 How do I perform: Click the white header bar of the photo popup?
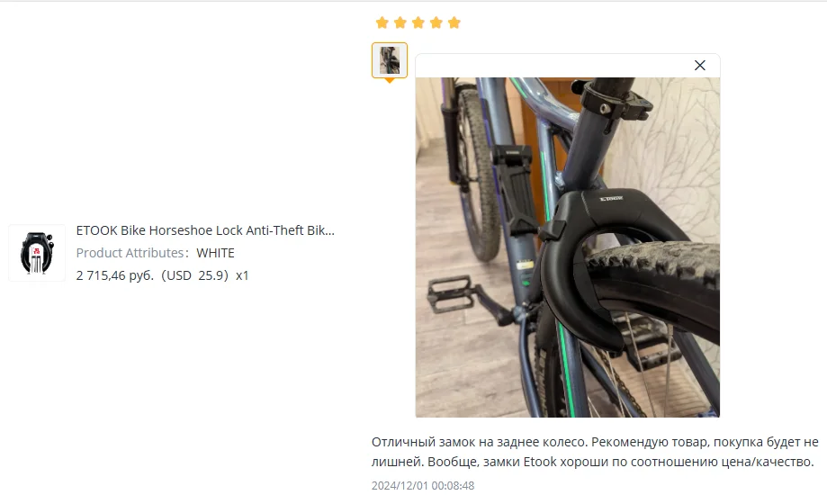[x=568, y=66]
